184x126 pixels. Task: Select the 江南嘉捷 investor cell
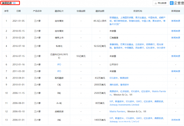click(114, 38)
